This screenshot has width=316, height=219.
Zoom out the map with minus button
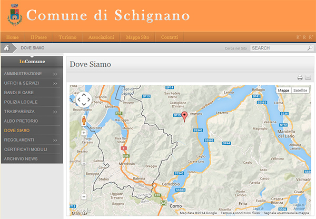click(x=84, y=197)
